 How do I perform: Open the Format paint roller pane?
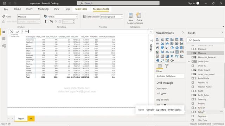pyautogui.click(x=167, y=66)
